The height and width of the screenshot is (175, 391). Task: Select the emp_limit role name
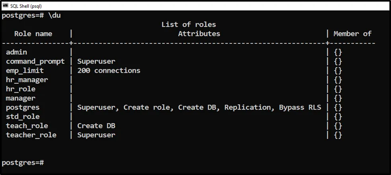tap(25, 71)
